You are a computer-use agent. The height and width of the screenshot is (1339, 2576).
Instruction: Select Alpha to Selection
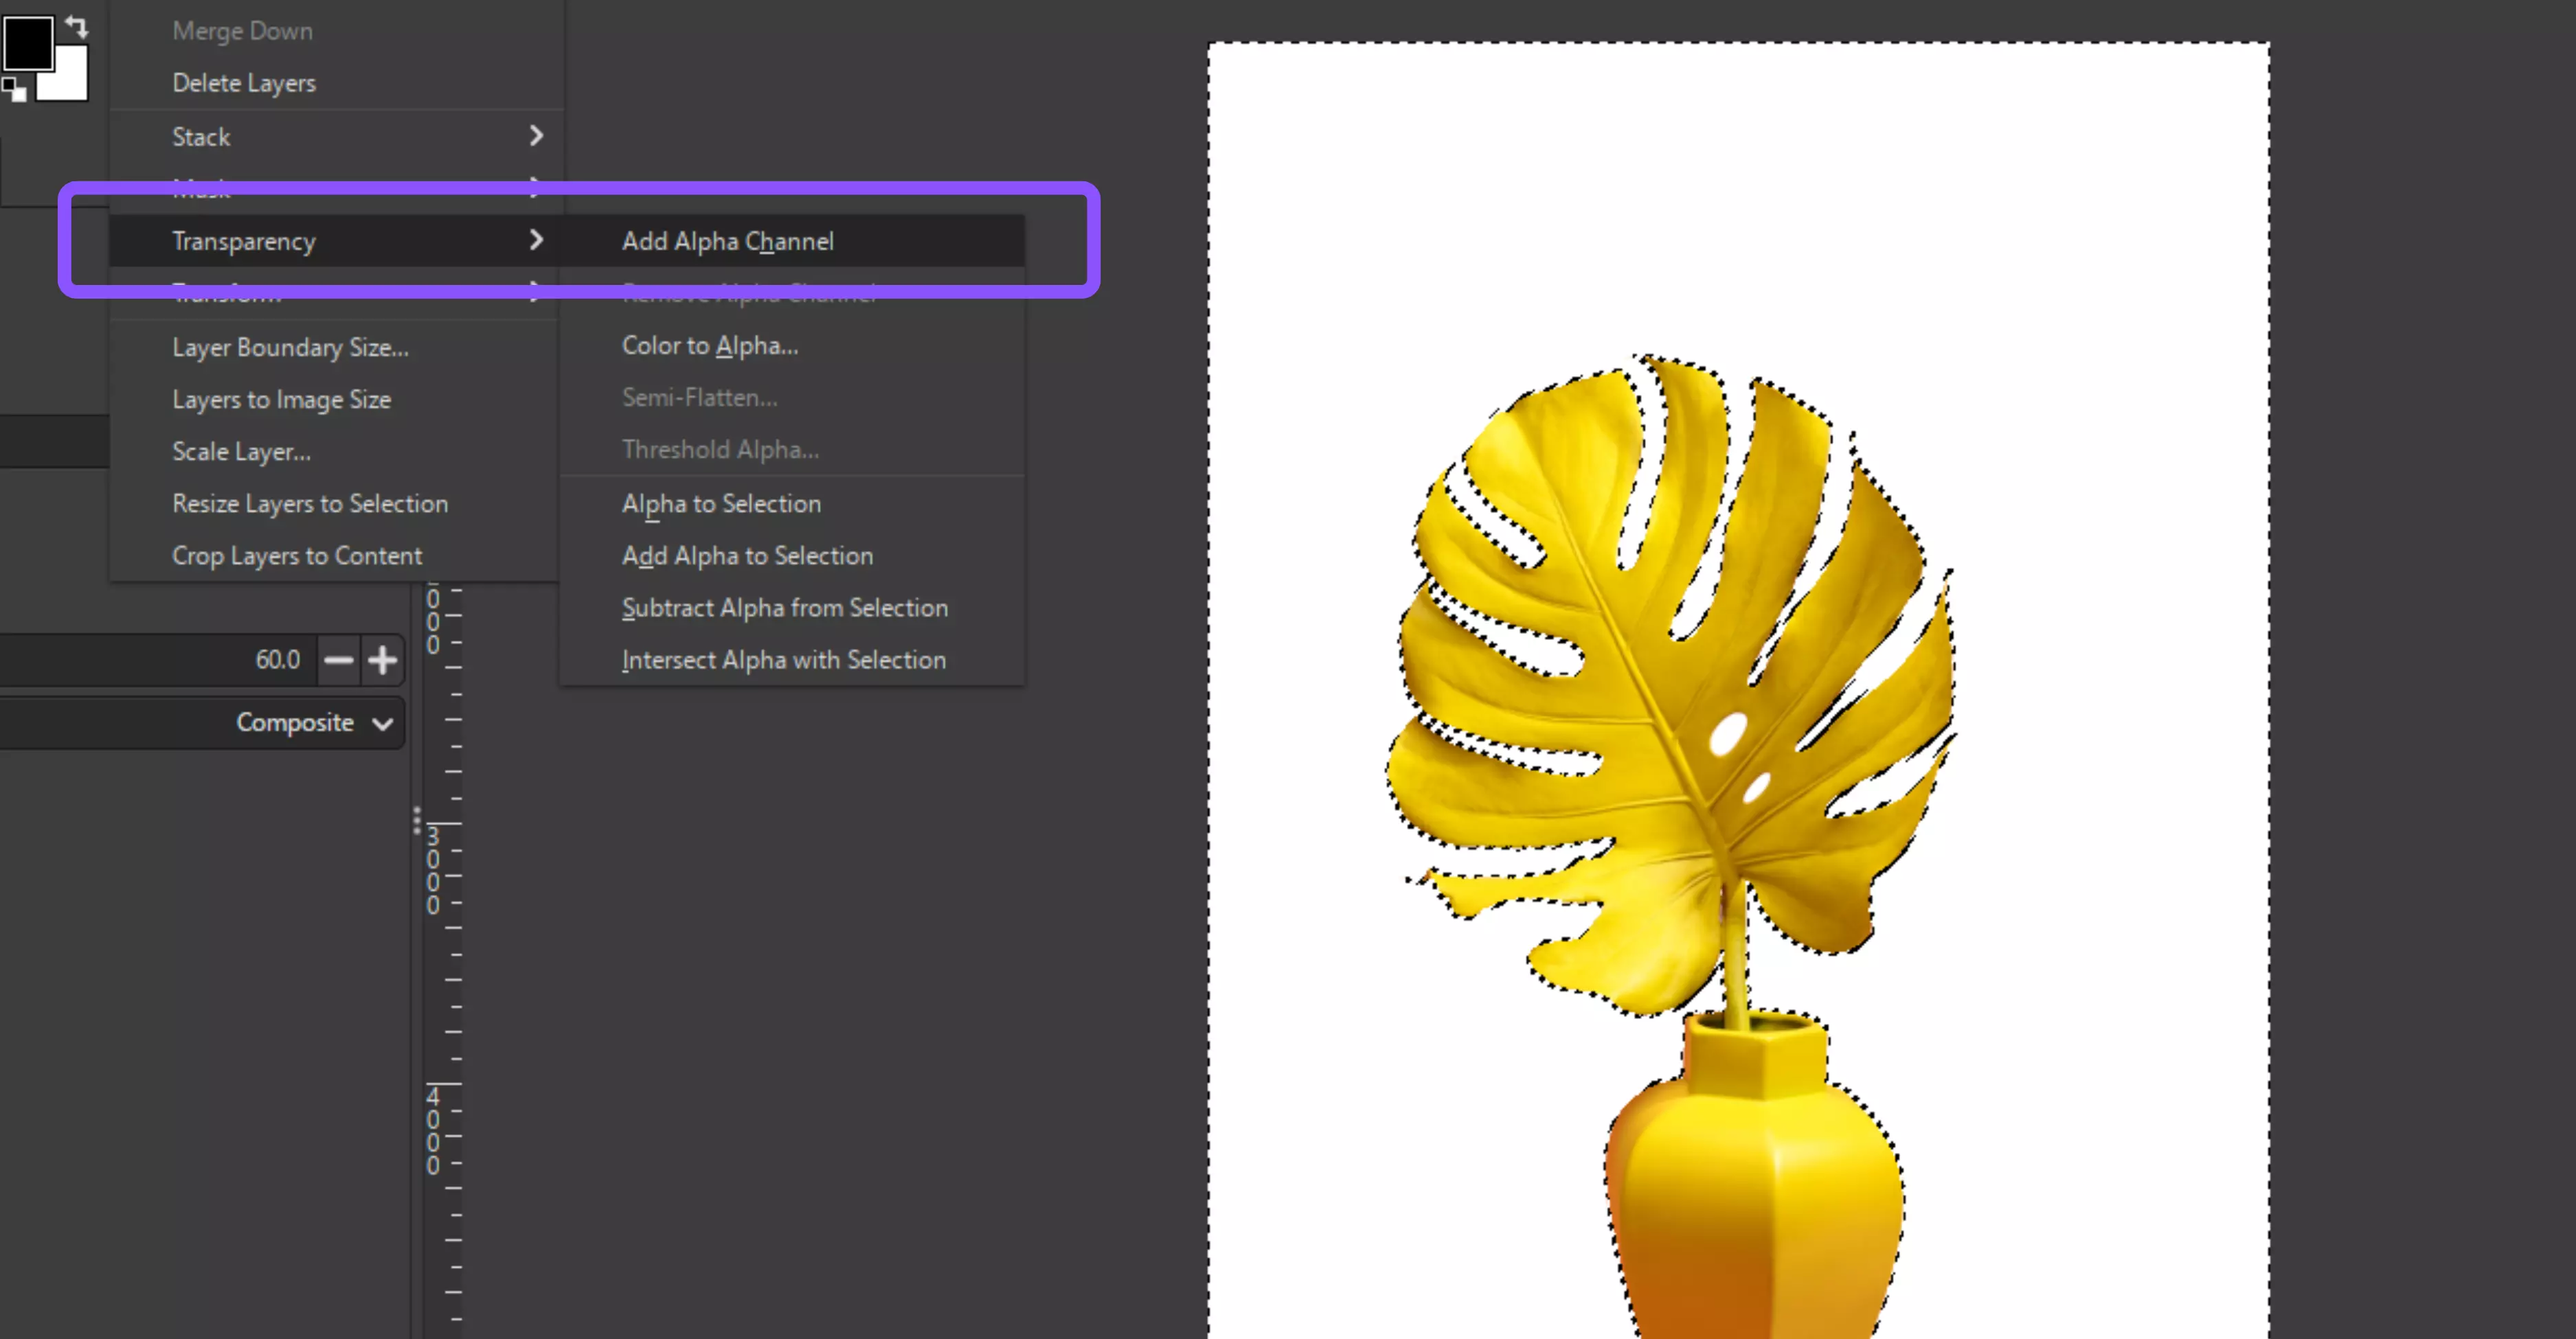[x=721, y=503]
